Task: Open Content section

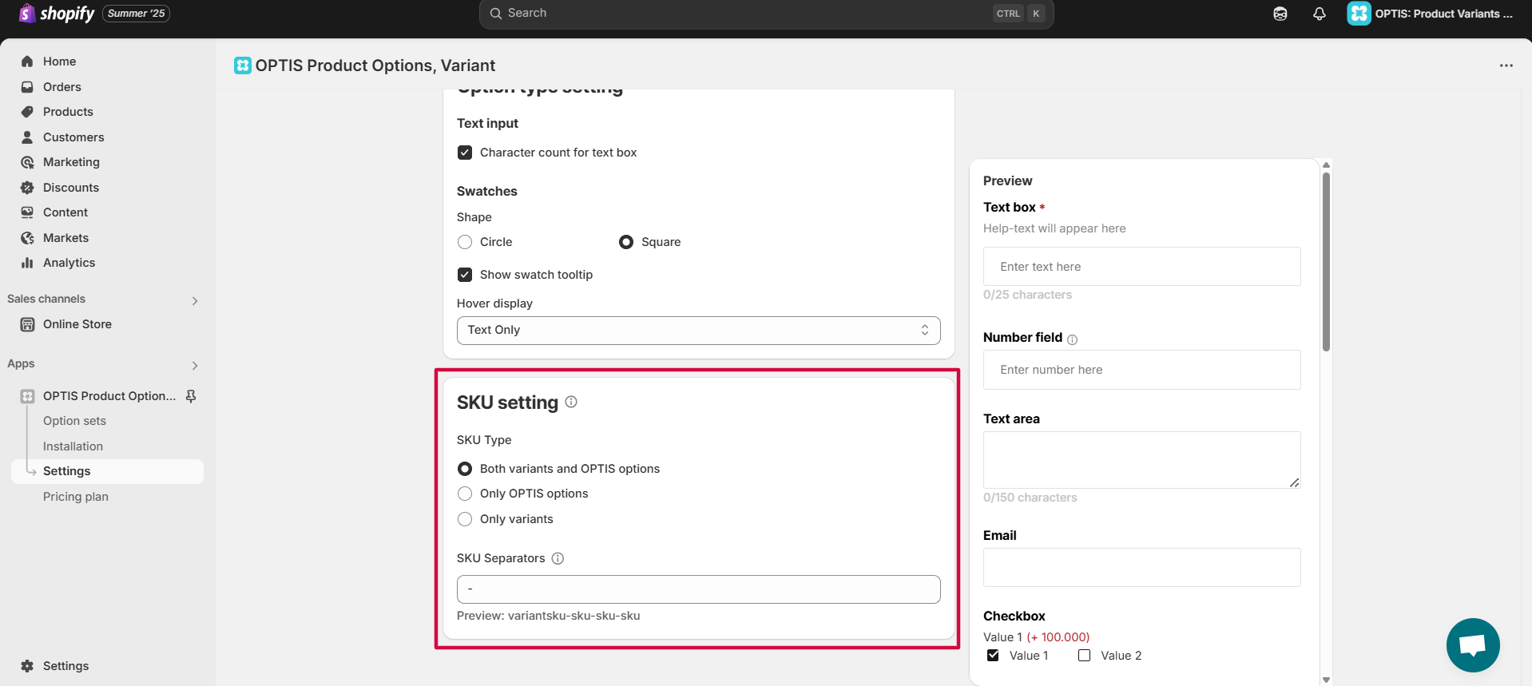Action: click(65, 212)
